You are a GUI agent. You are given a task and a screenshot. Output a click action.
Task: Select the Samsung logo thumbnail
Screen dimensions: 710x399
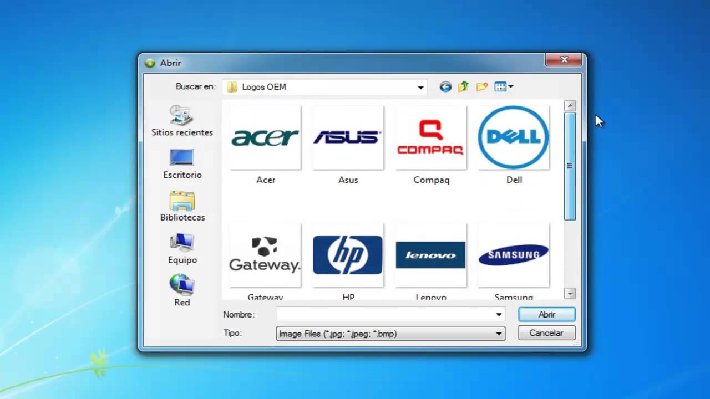click(x=514, y=255)
